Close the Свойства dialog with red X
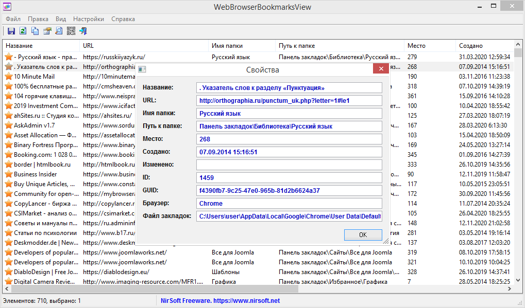Screen dimensions: 525x308 [381, 69]
